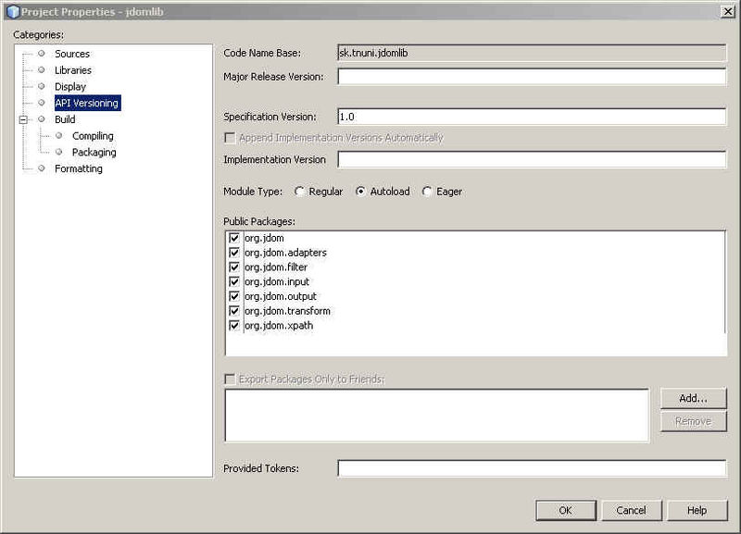Select Display in the categories tree
The width and height of the screenshot is (741, 534).
coord(69,87)
